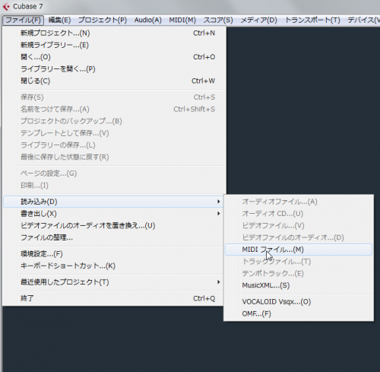Screen dimensions: 380x372
Task: Click ライブラリーの保存...(L)
Action: point(114,145)
